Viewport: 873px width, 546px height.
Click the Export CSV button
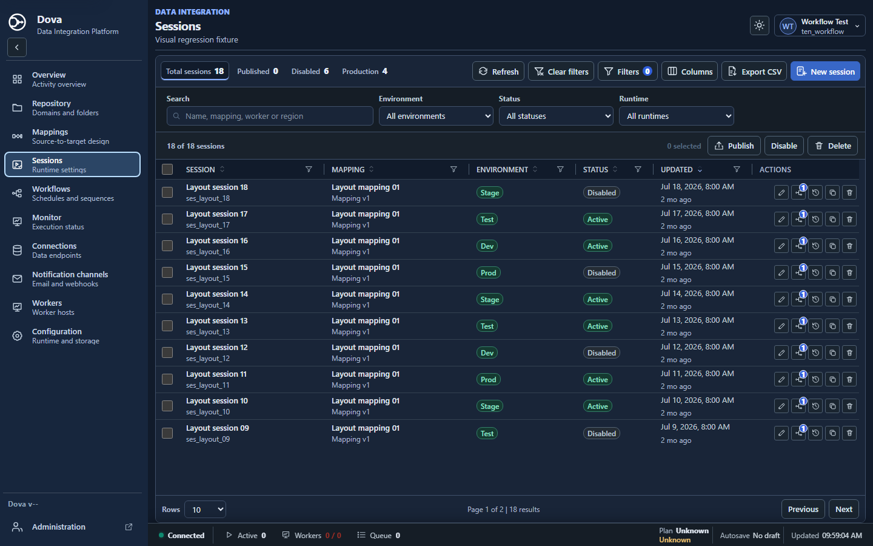tap(754, 71)
